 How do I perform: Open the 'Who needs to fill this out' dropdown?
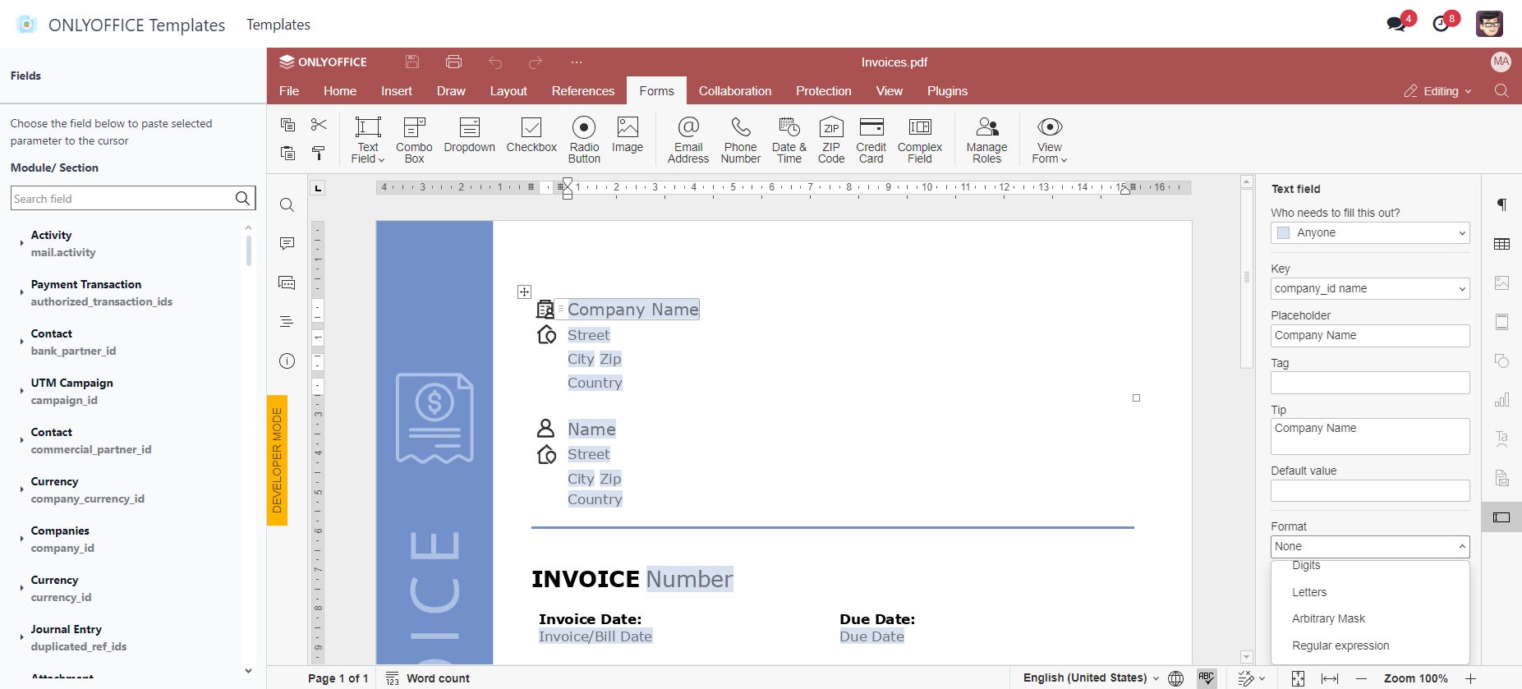click(x=1369, y=233)
